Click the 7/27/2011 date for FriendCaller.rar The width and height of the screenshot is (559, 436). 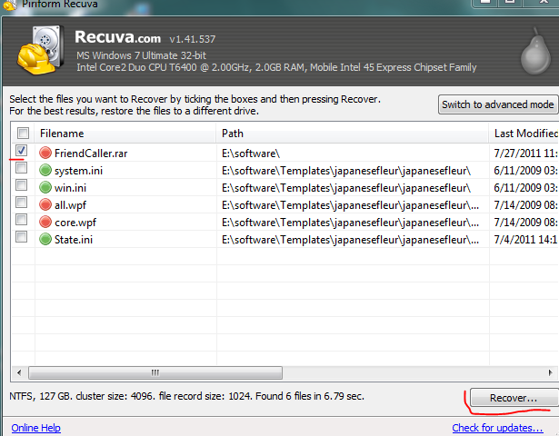(x=526, y=154)
